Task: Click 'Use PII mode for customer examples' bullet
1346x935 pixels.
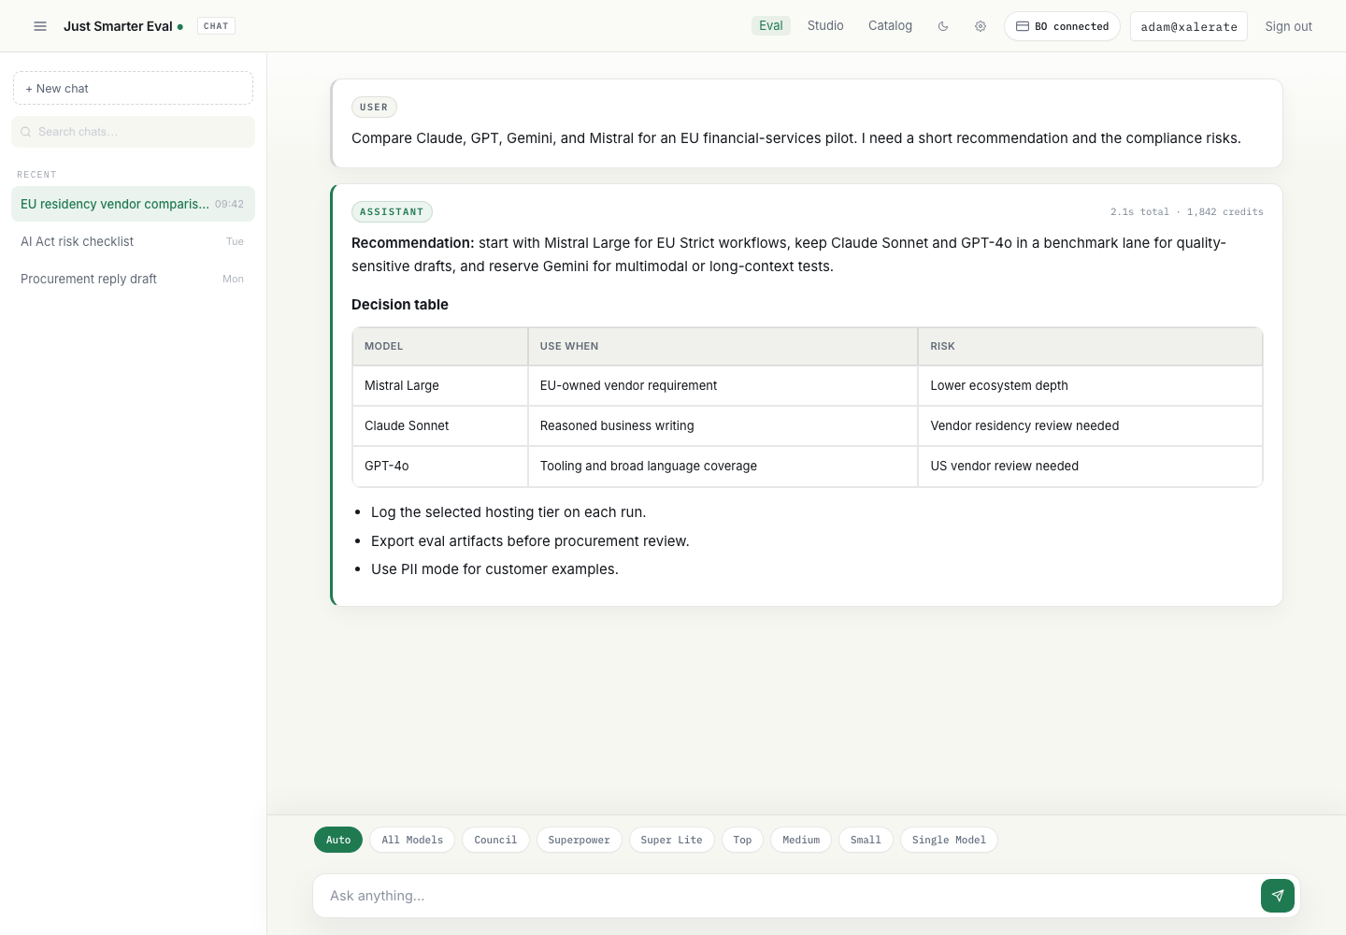Action: [494, 569]
